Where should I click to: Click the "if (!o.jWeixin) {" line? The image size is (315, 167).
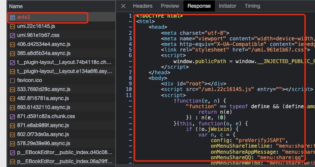pyautogui.click(x=212, y=129)
